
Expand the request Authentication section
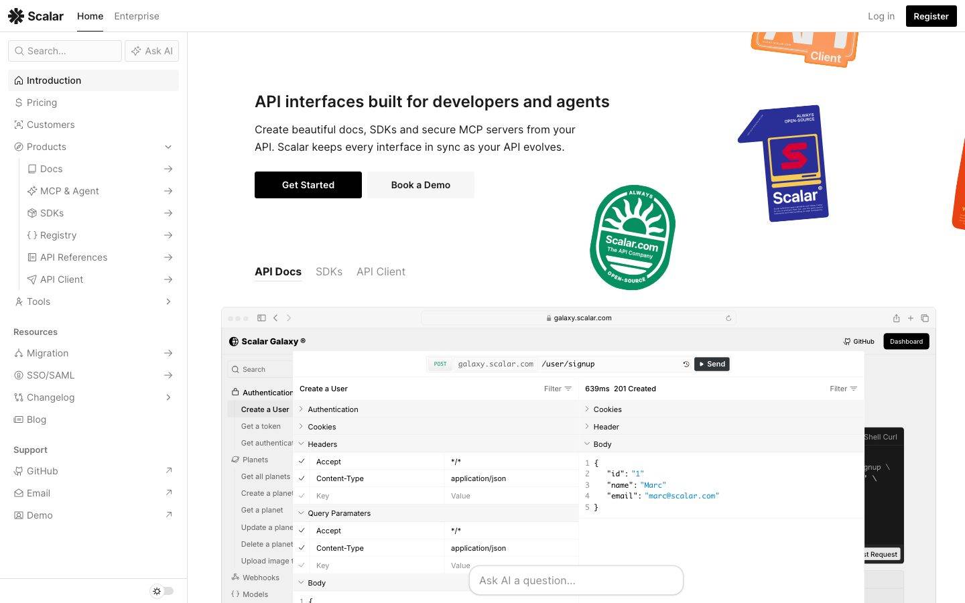point(436,409)
